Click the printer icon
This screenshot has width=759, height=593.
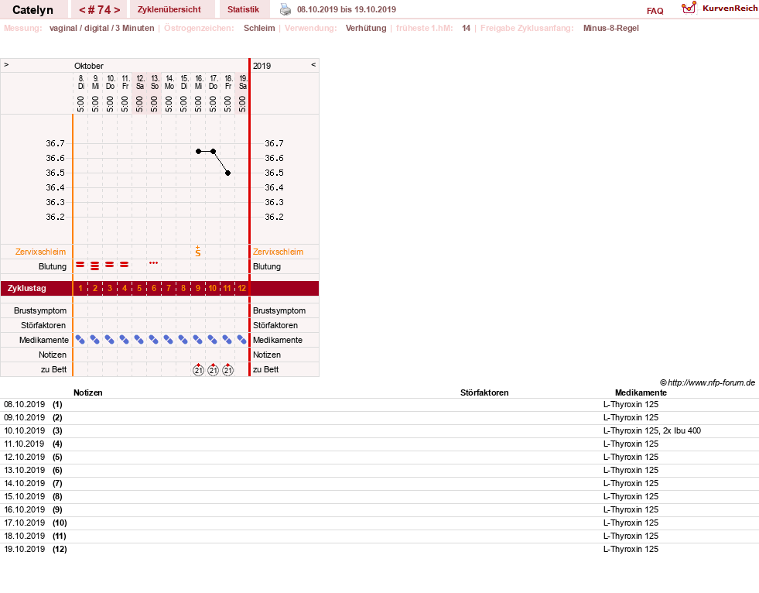(x=285, y=9)
